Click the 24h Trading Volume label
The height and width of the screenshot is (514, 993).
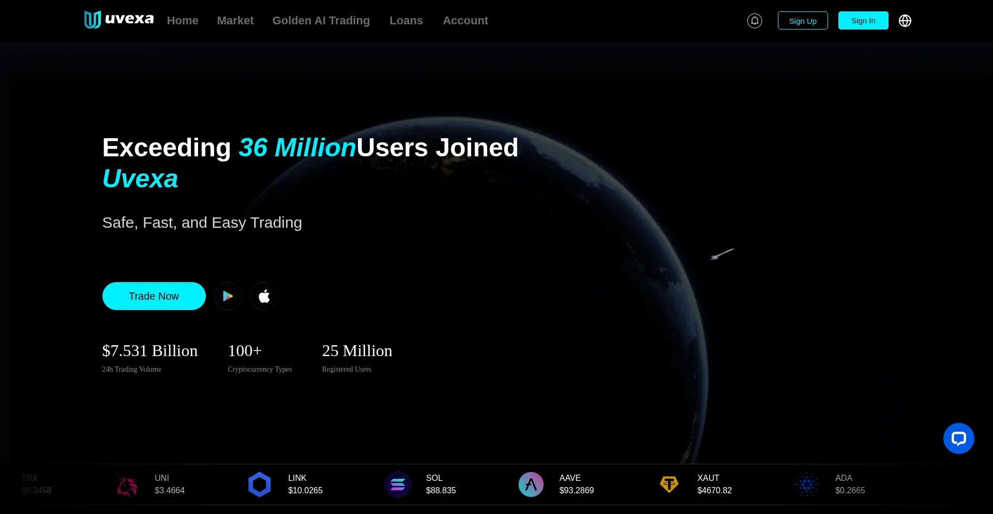132,370
